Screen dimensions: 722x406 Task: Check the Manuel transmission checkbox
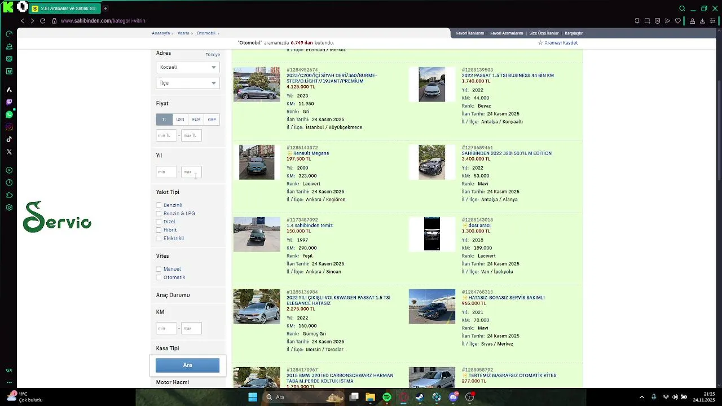tap(159, 269)
